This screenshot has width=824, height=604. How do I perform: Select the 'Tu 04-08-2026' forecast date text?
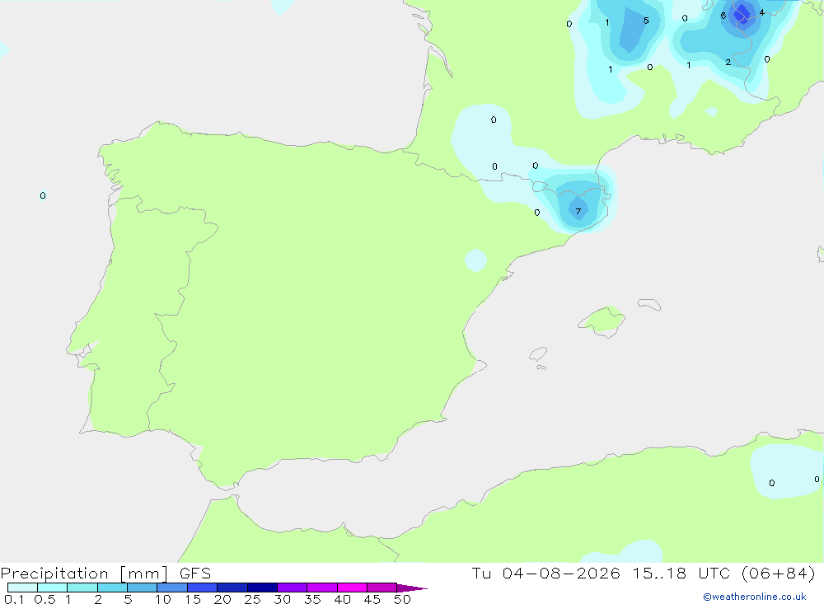(545, 573)
